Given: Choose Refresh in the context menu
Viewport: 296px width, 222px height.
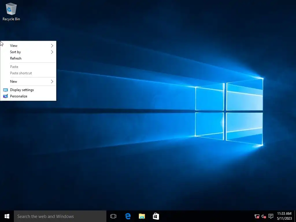Looking at the screenshot, I should [28, 58].
